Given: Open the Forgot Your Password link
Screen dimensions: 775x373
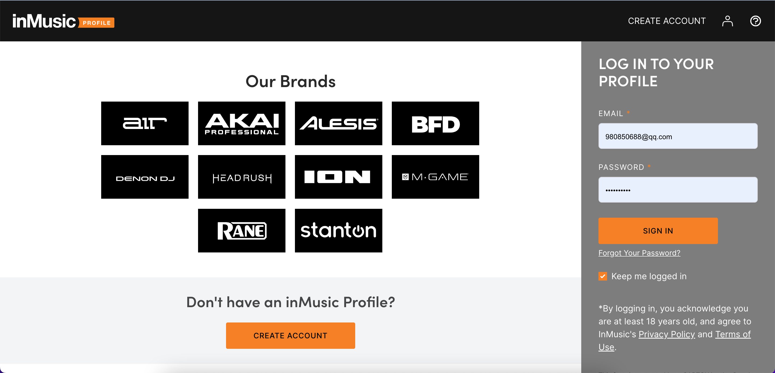Looking at the screenshot, I should click(x=639, y=253).
